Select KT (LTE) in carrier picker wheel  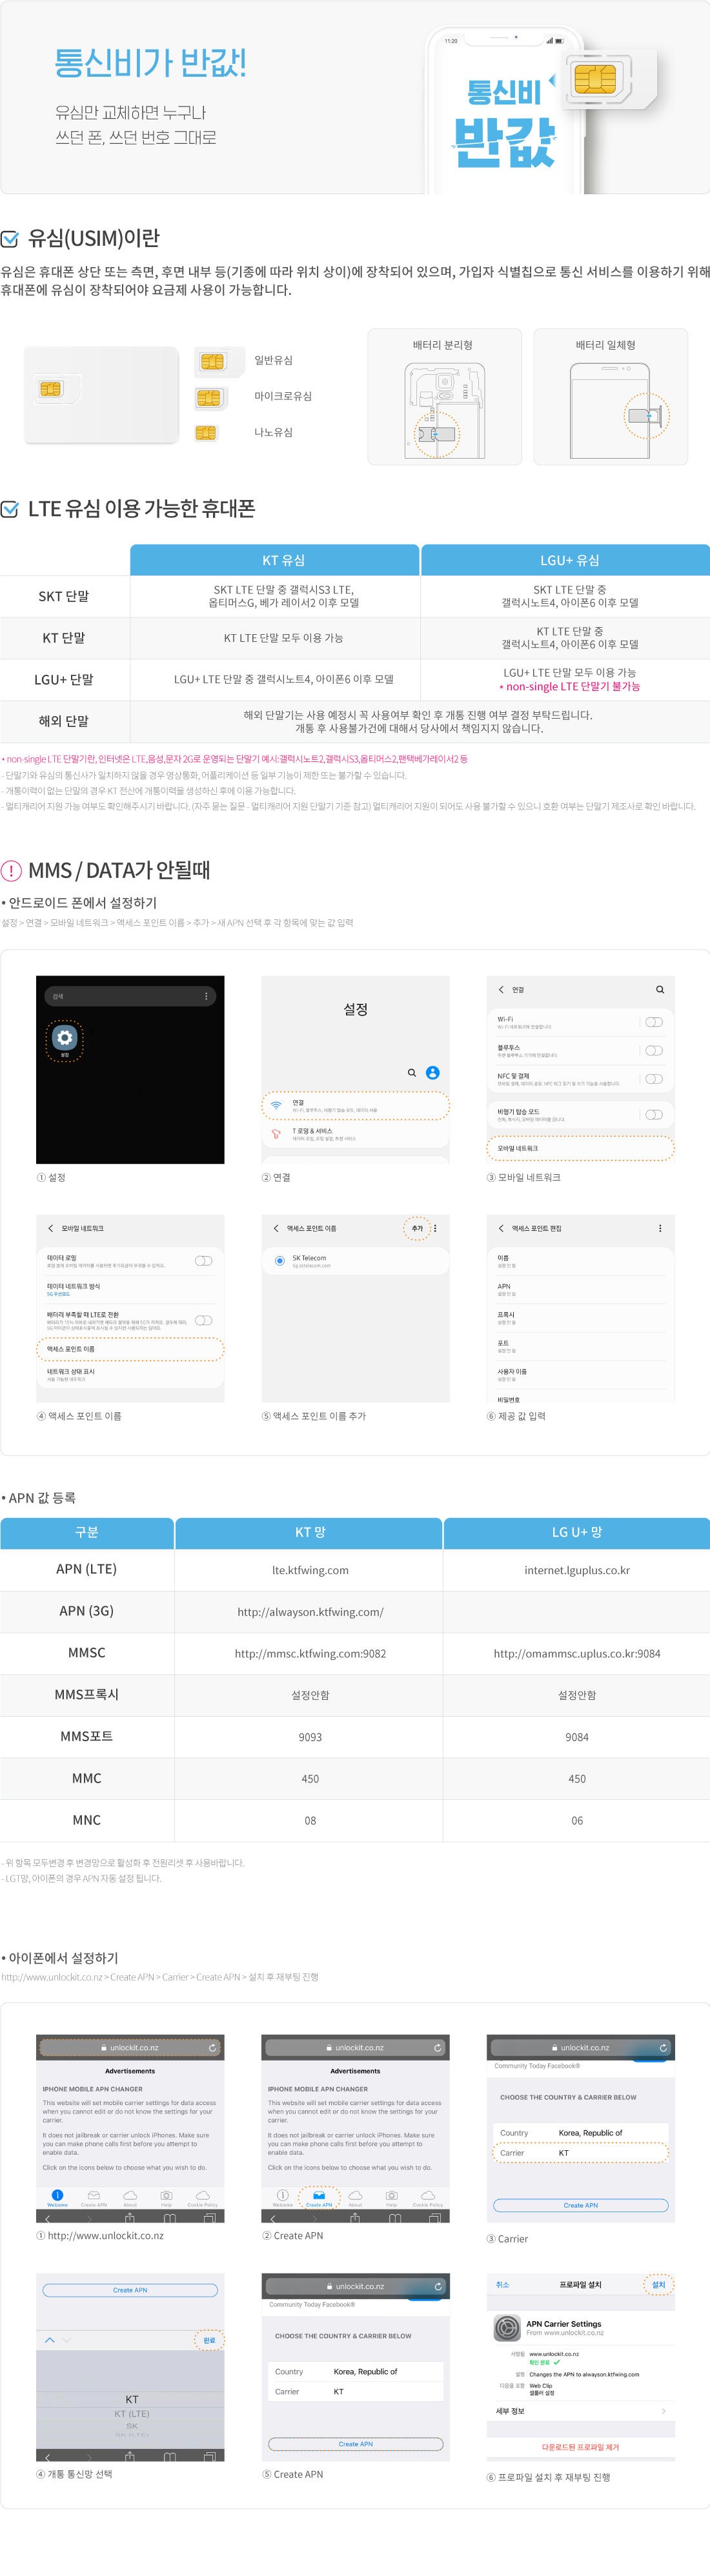coord(131,2414)
